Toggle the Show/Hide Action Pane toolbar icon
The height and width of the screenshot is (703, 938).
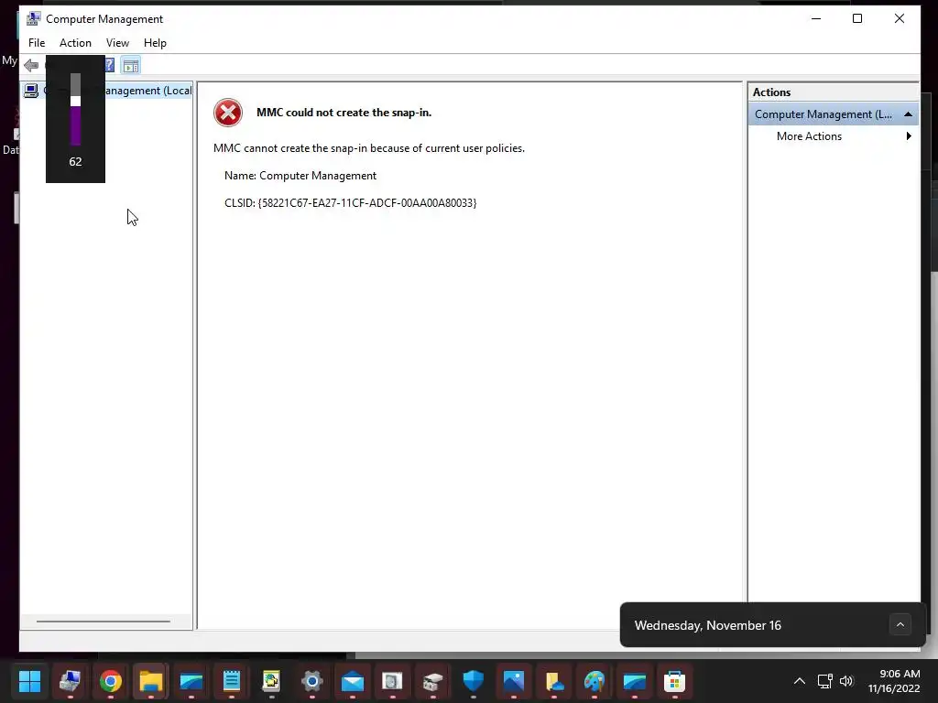pyautogui.click(x=131, y=65)
